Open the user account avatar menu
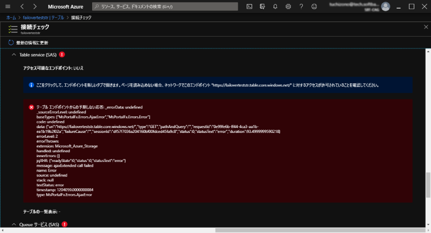Image resolution: width=431 pixels, height=233 pixels. (386, 6)
